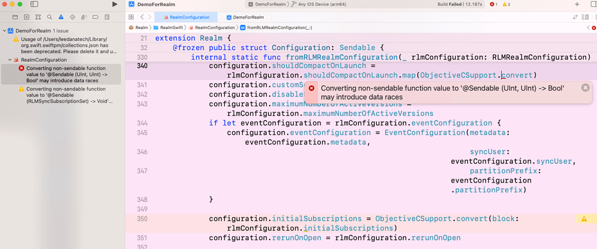Open the Report navigator icon
This screenshot has width=597, height=249.
[106, 17]
